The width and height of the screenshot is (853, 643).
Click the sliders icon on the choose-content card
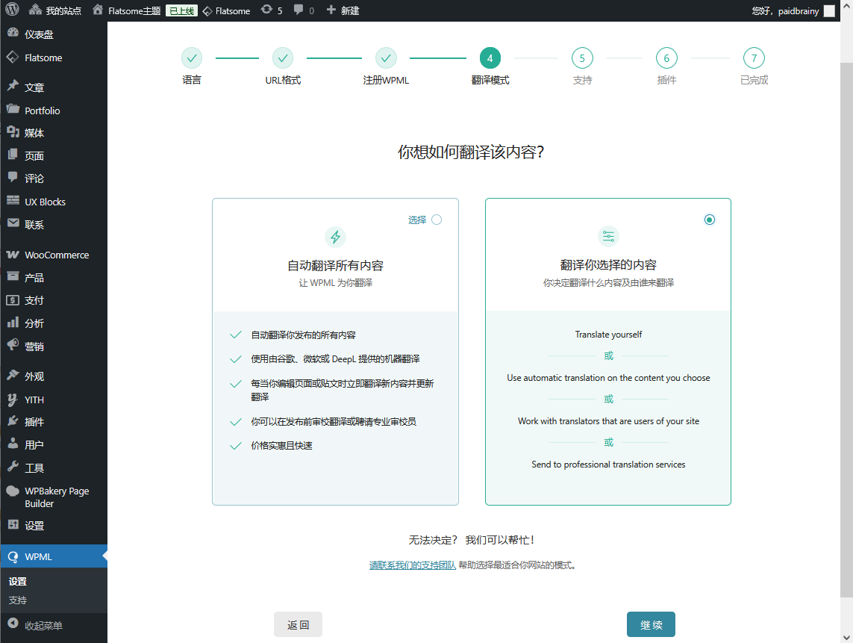608,236
